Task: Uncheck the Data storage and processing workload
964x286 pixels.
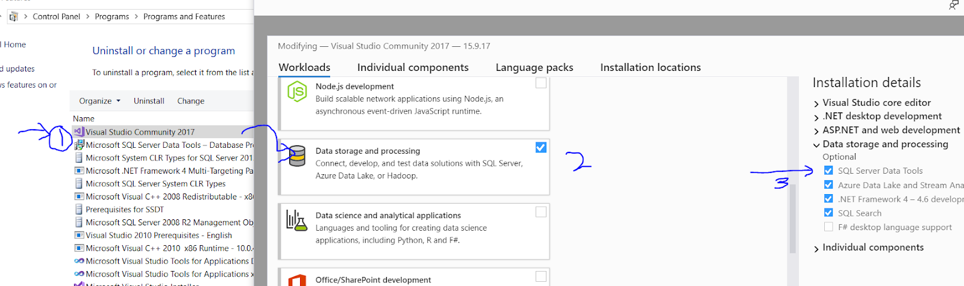Action: (x=541, y=147)
